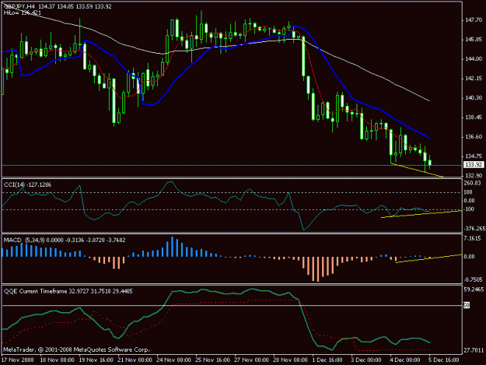Click the 134.75 price scale label
Screen dimensions: 486x365
(474, 156)
